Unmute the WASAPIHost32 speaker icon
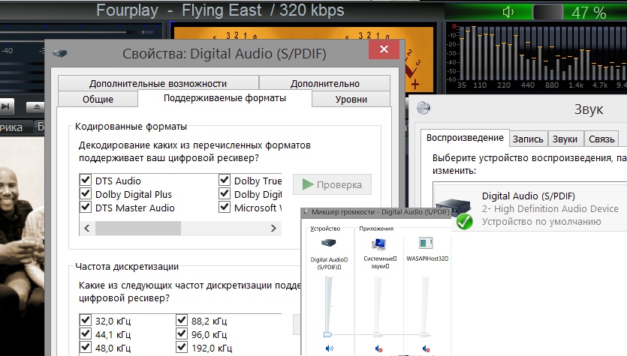627x356 pixels. (426, 349)
